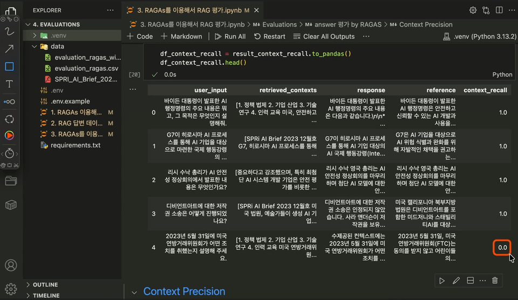Open the cell toolbar more actions
The width and height of the screenshot is (518, 300).
pyautogui.click(x=482, y=281)
